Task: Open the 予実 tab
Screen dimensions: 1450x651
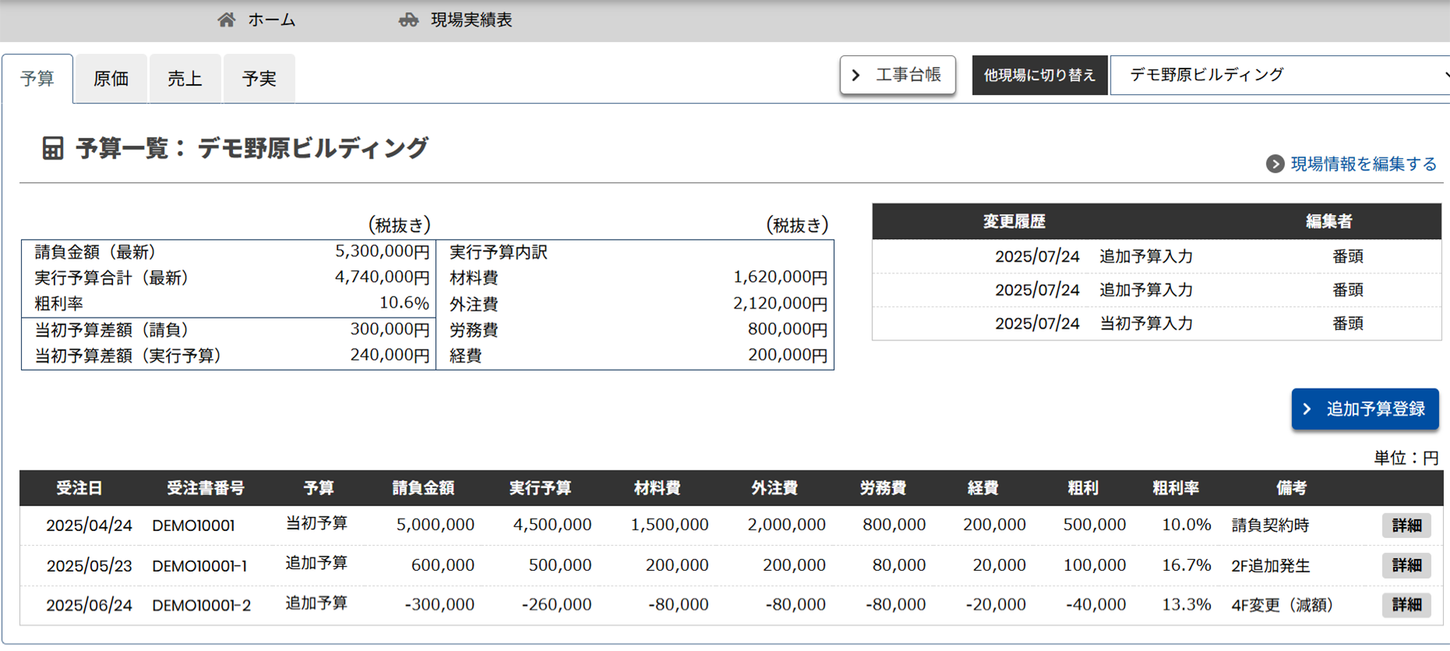Action: (259, 79)
